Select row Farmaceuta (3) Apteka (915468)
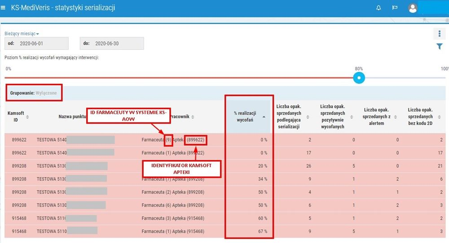Image resolution: width=449 pixels, height=243 pixels. pyautogui.click(x=173, y=218)
